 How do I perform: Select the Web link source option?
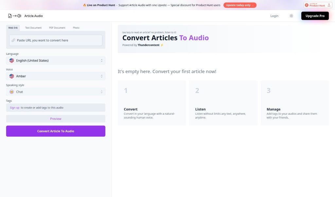tap(13, 27)
